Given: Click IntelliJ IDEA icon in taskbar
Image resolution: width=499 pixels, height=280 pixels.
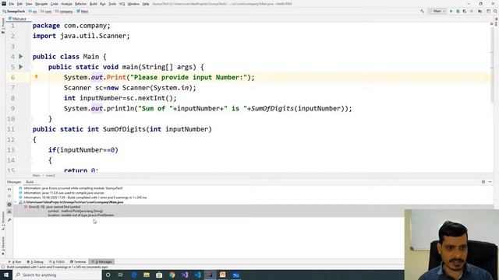Looking at the screenshot, I should (210, 275).
